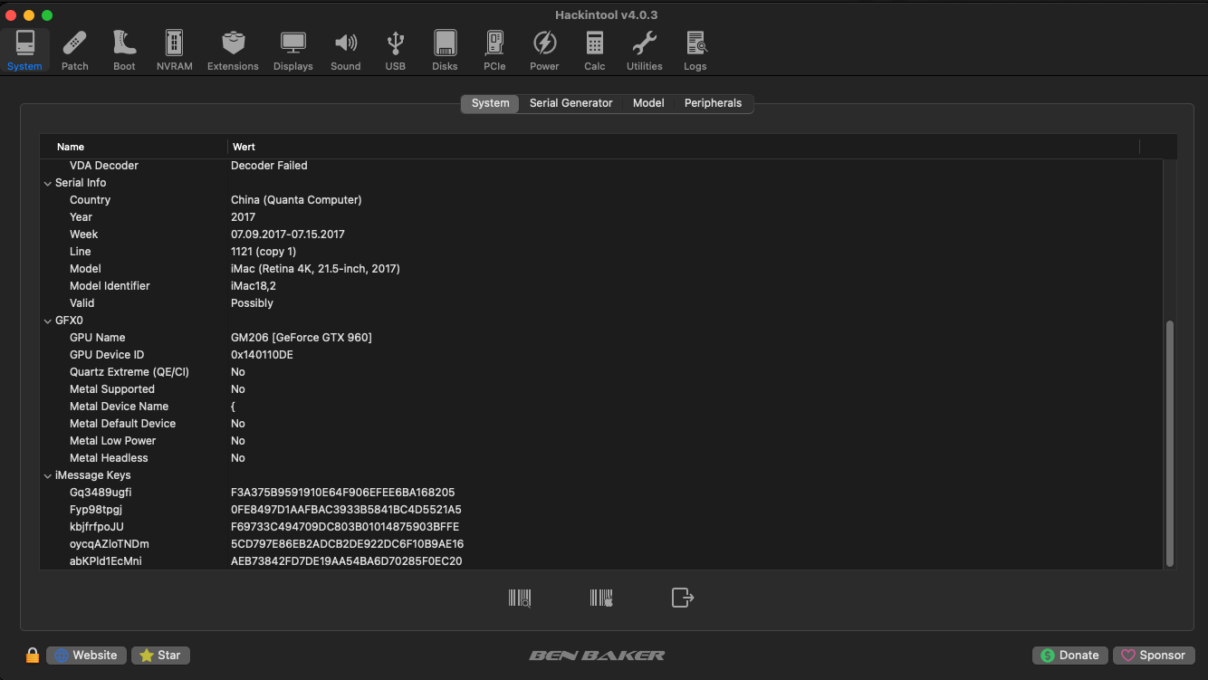This screenshot has width=1208, height=680.
Task: Open the USB section
Action: pos(396,51)
